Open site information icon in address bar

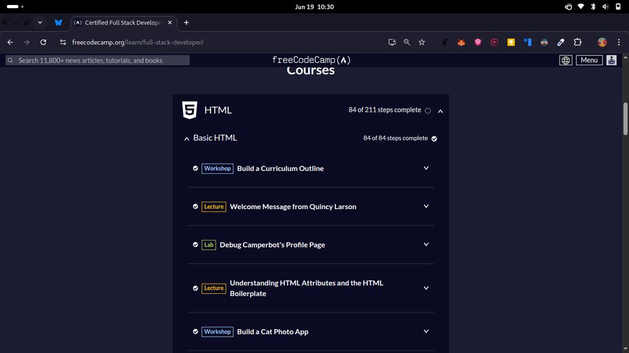coord(63,42)
